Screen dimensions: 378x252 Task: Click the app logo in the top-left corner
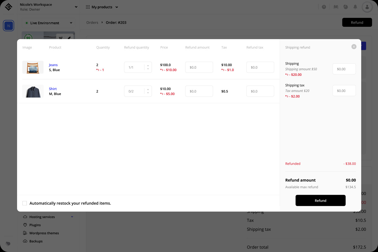[8, 7]
